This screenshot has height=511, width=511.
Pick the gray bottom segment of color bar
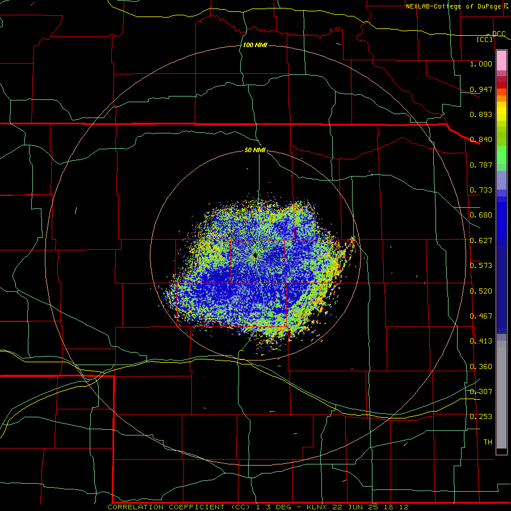501,395
